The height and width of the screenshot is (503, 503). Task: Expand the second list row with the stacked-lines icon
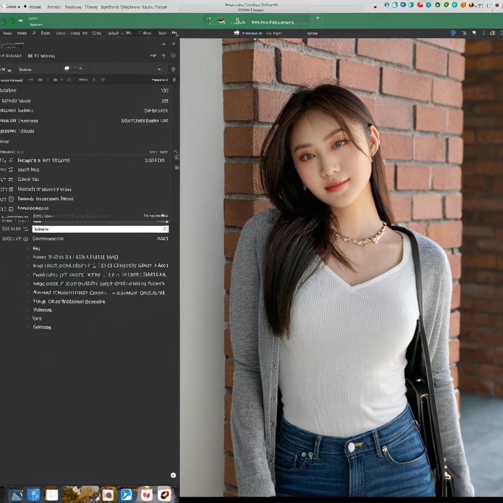tap(11, 169)
